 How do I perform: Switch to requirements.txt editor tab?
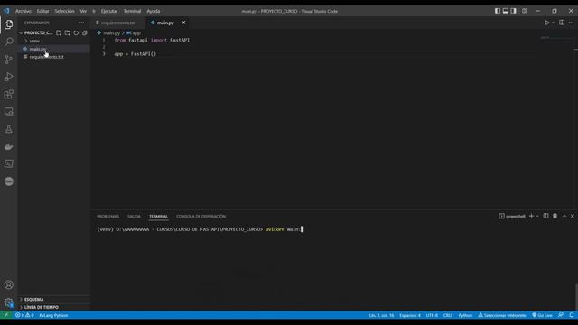point(118,23)
